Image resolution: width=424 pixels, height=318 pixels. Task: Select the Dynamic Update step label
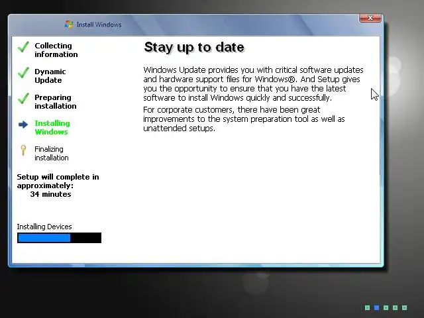(x=50, y=76)
